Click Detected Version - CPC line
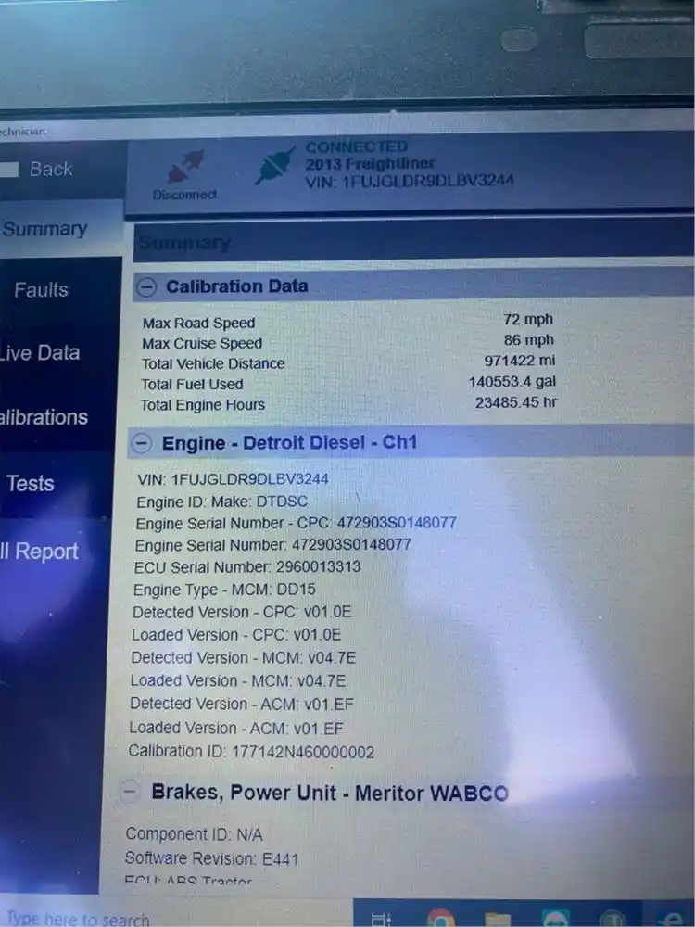Viewport: 695px width, 927px height. pos(242,612)
